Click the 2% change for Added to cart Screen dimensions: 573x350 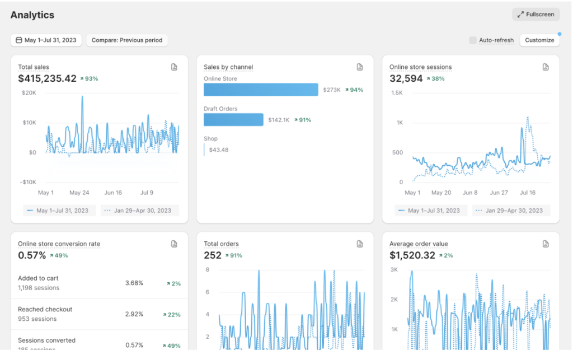(x=173, y=283)
